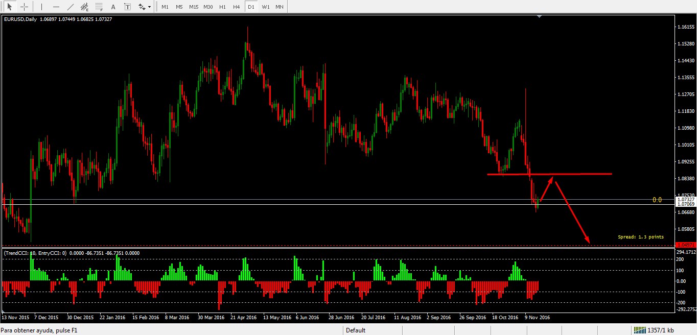Choose the text 'A' tool
Viewport: 697px width, 335px height.
pos(113,7)
